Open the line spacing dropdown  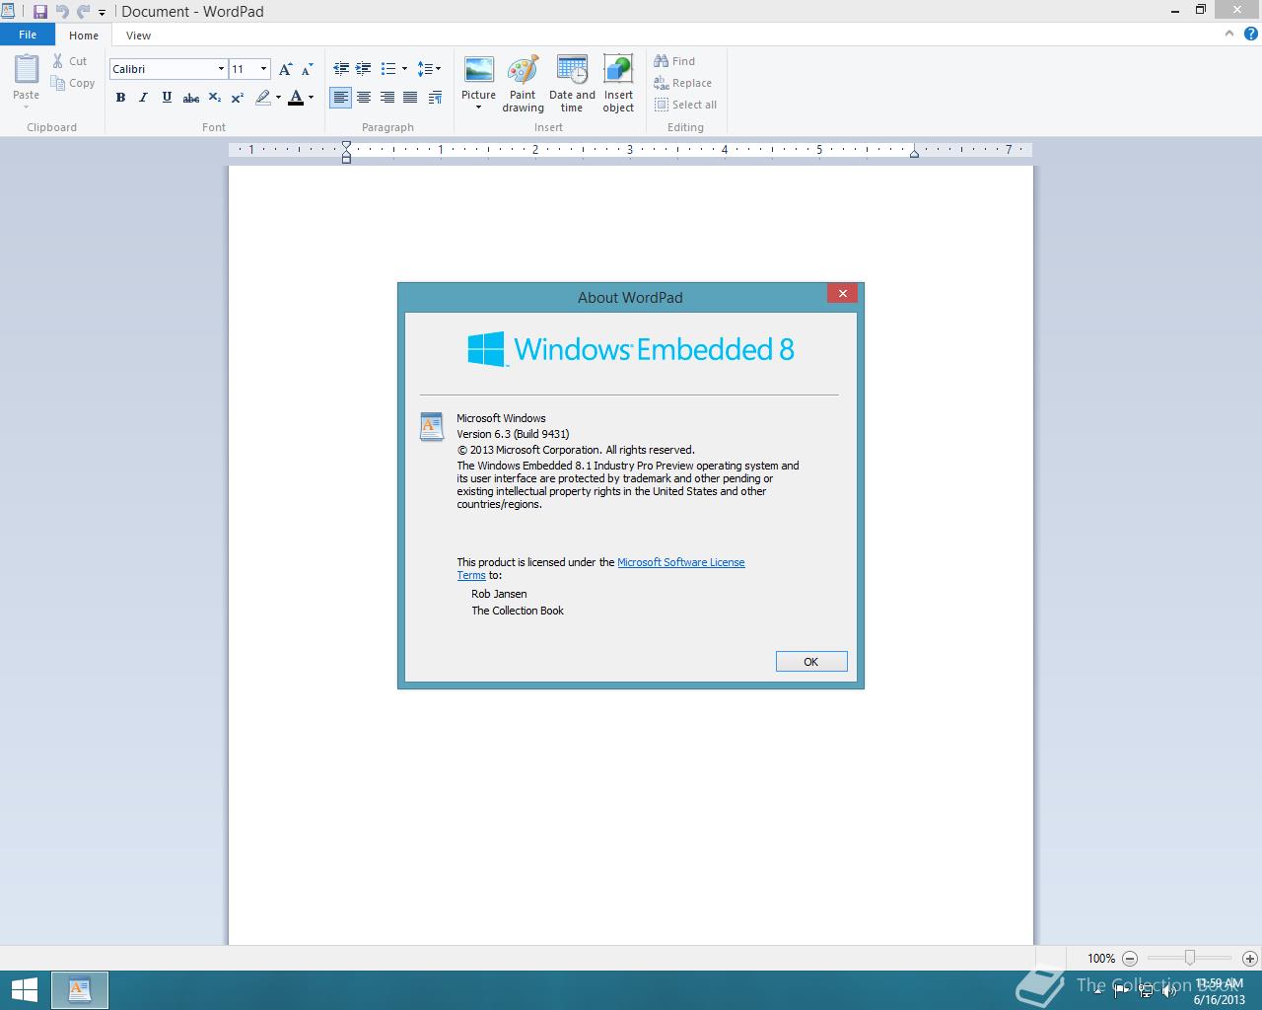pyautogui.click(x=429, y=69)
